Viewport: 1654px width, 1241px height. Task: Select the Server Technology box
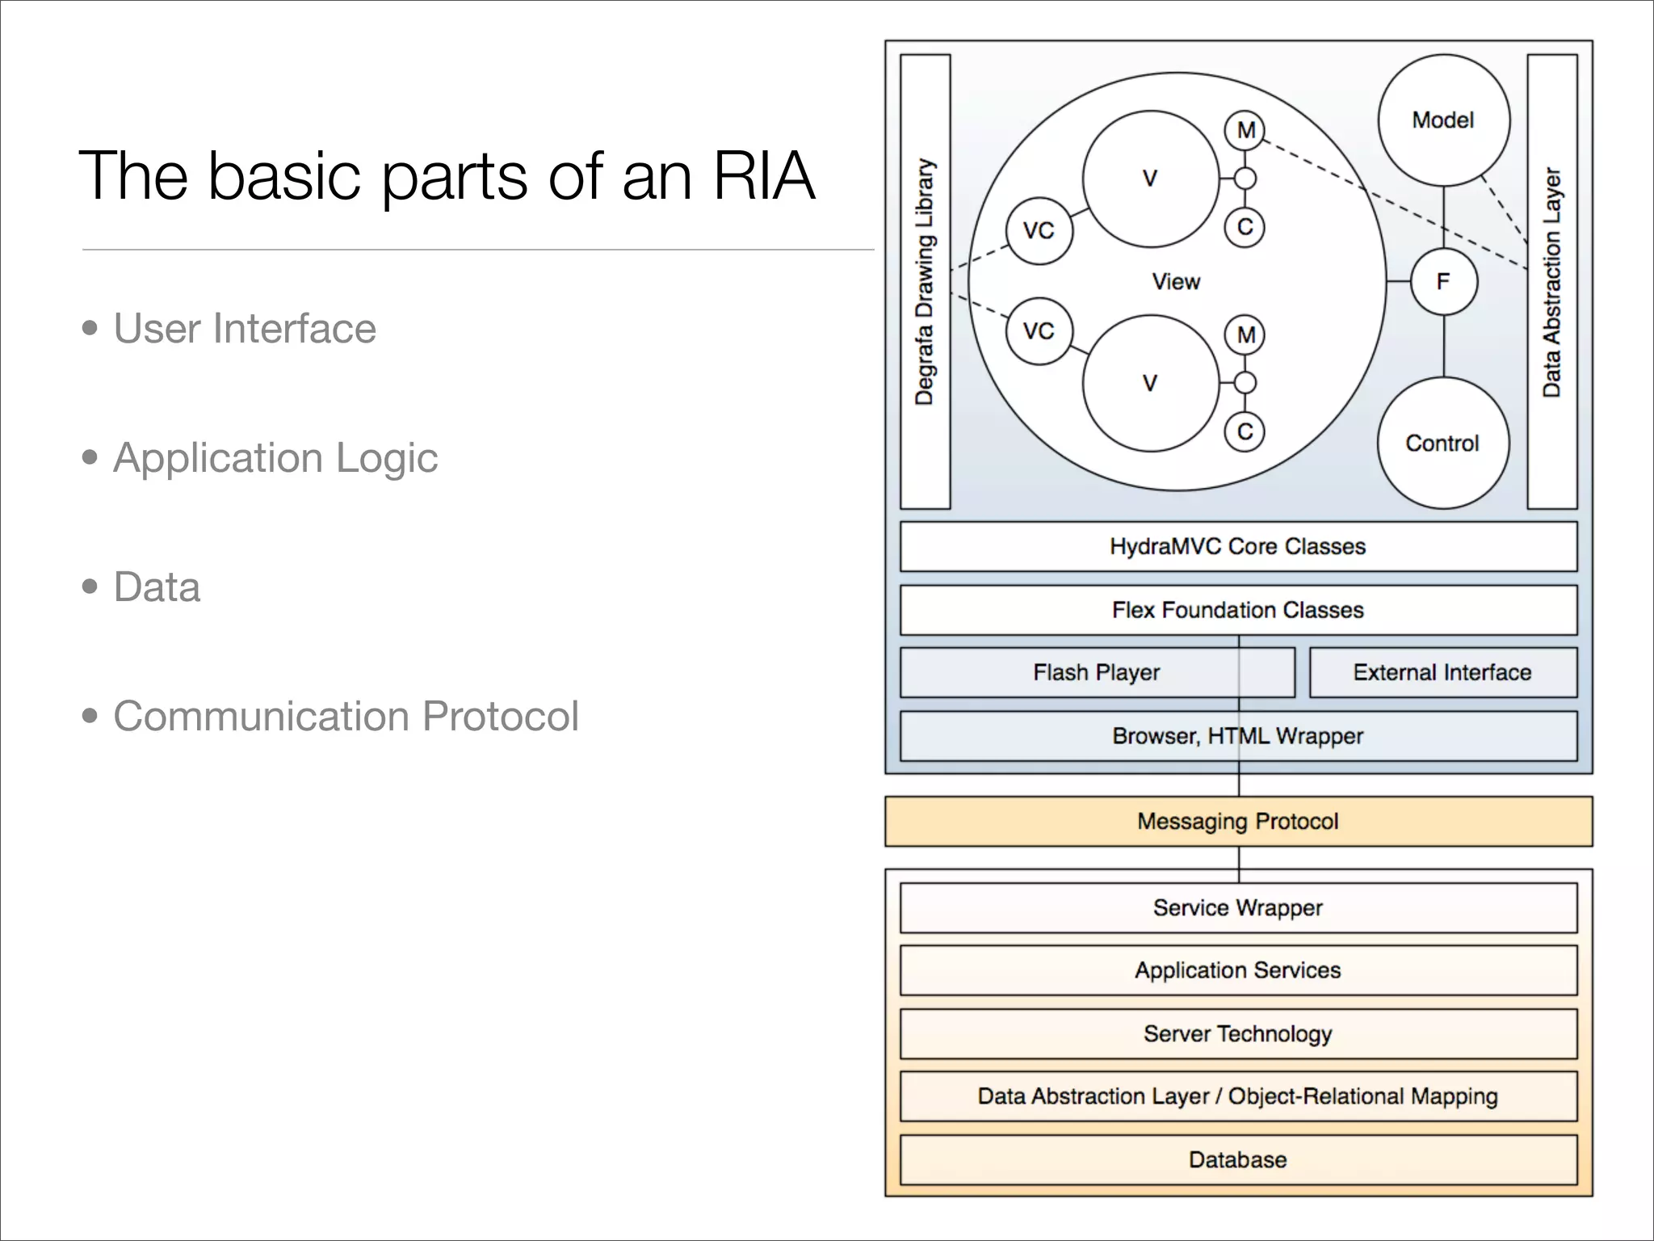point(1238,1034)
